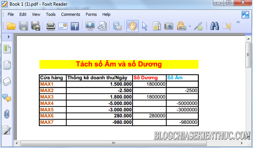Toggle full screen mode icon
Viewport: 253px width, 148px height.
pos(245,15)
